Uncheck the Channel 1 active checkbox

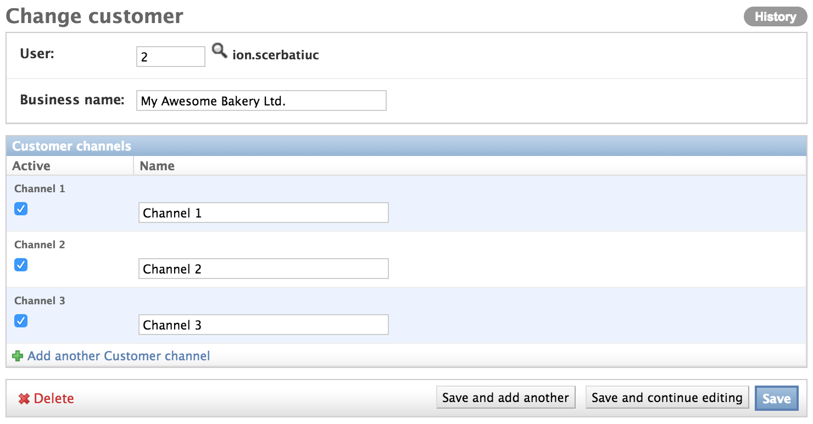[20, 209]
